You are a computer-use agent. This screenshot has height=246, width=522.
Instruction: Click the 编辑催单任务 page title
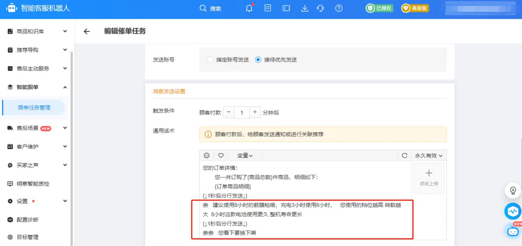[125, 31]
